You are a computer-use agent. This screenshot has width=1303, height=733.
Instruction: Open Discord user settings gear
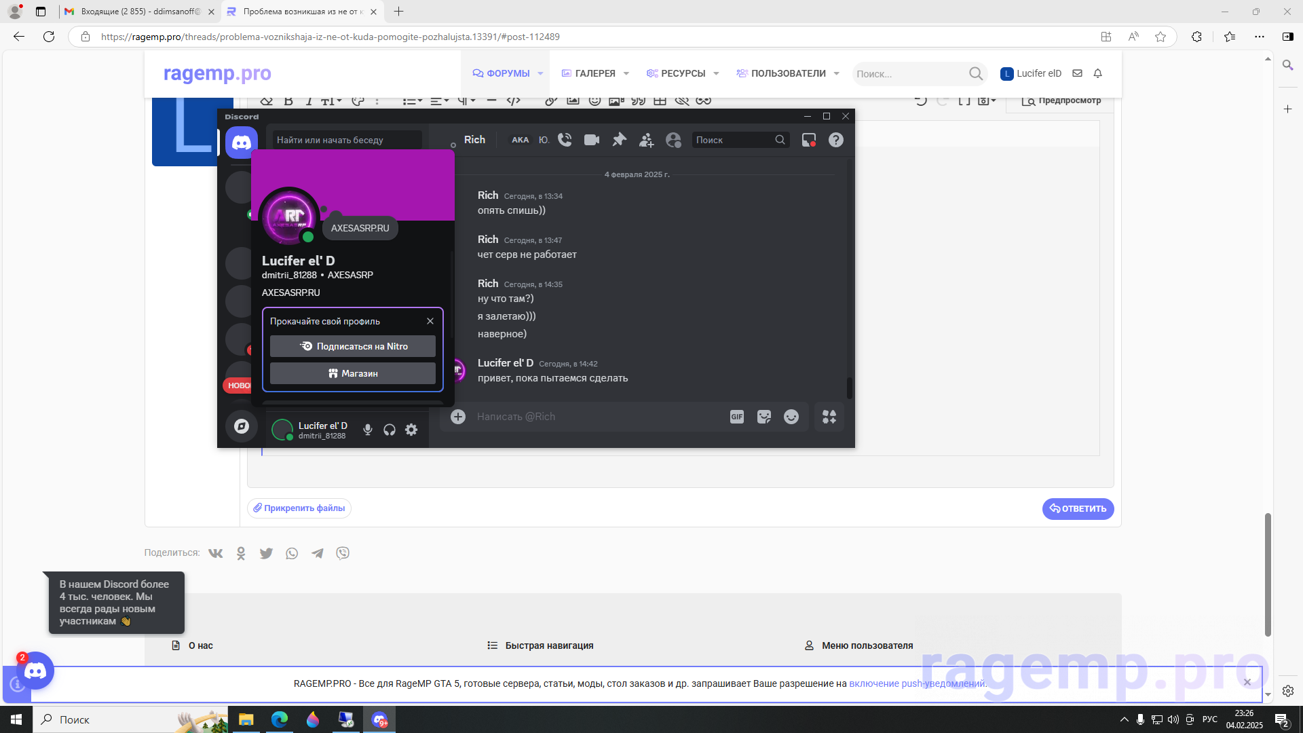pos(411,430)
